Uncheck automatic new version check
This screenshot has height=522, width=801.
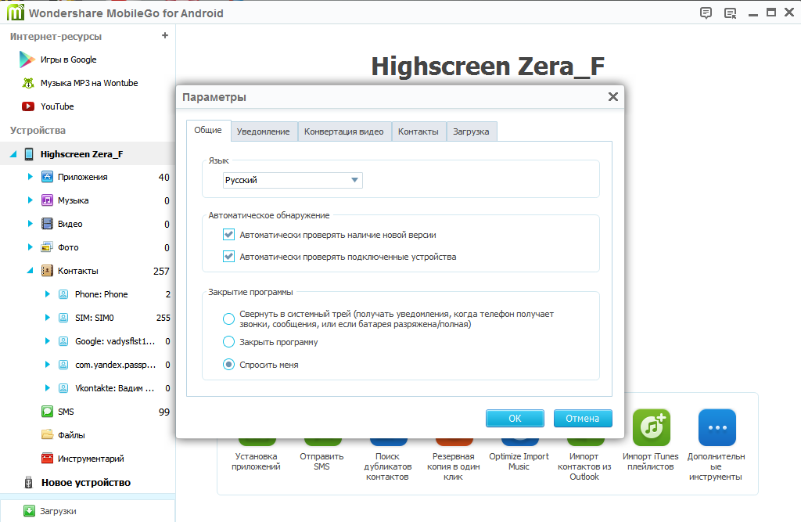coord(229,235)
